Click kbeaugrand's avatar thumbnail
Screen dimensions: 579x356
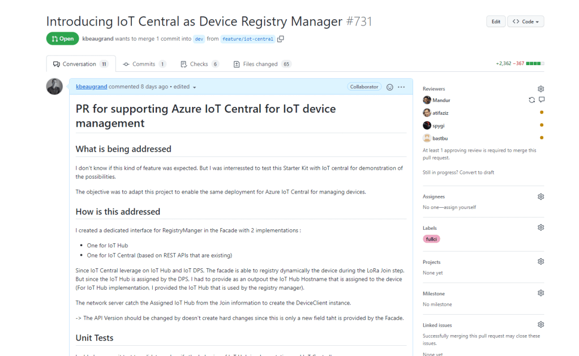point(54,87)
